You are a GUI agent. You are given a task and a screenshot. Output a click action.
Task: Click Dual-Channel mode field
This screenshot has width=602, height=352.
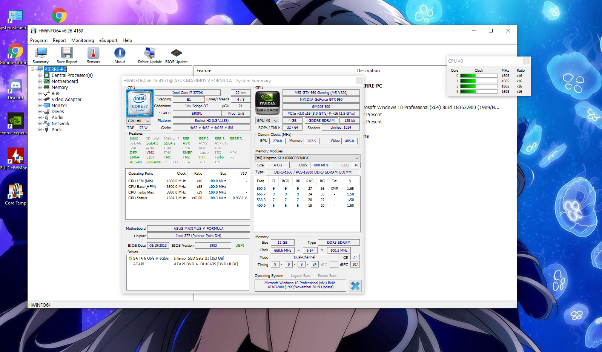click(x=304, y=257)
